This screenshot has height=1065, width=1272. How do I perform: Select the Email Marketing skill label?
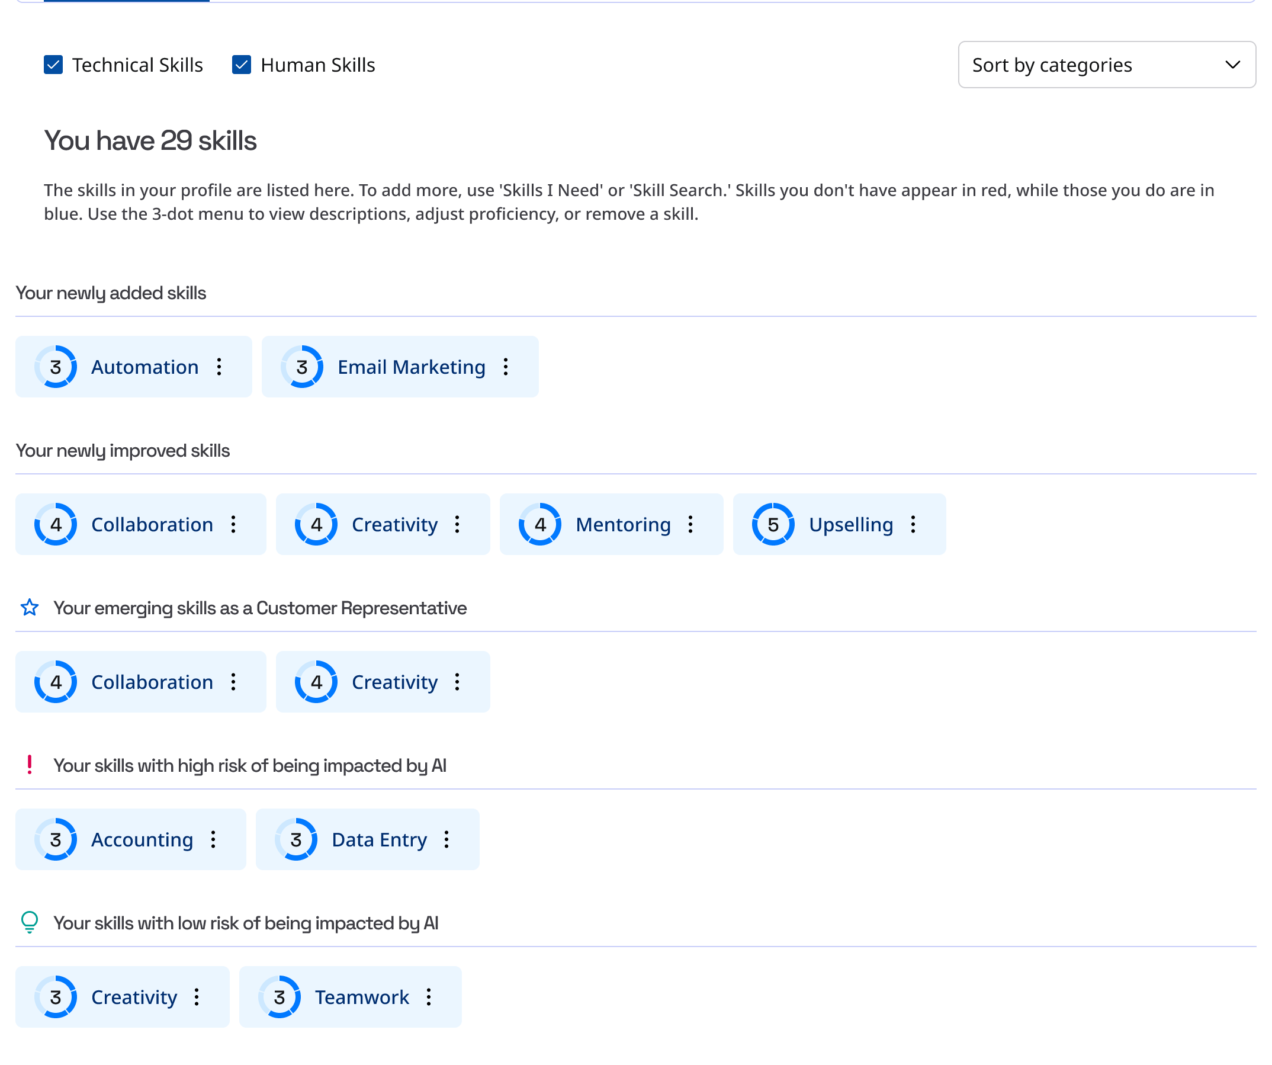pos(412,367)
